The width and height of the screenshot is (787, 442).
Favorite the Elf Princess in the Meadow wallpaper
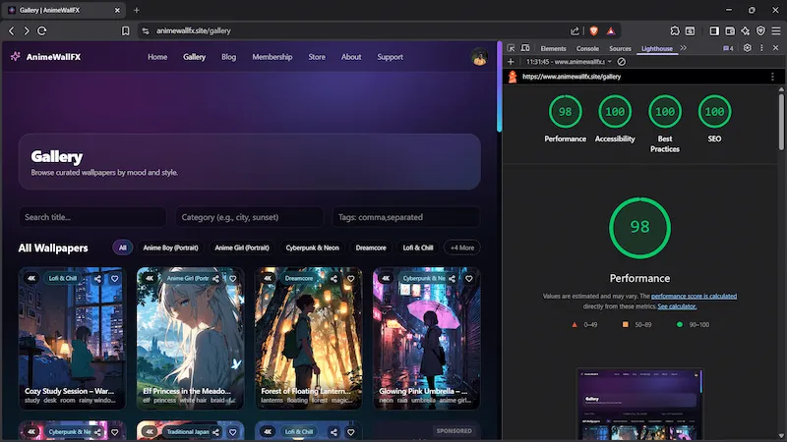[x=233, y=279]
